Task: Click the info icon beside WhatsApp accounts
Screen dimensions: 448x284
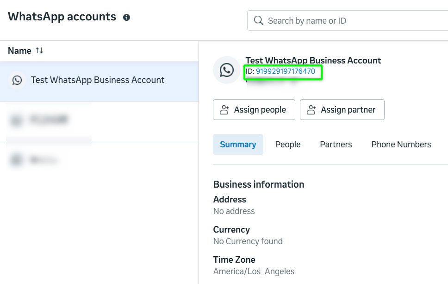Action: [126, 18]
